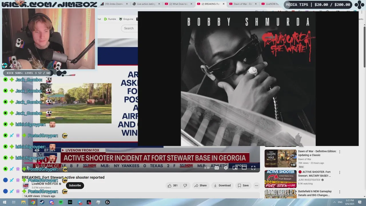This screenshot has height=206, width=366.
Task: Switch to the Dawn of War tab
Action: [x=242, y=4]
